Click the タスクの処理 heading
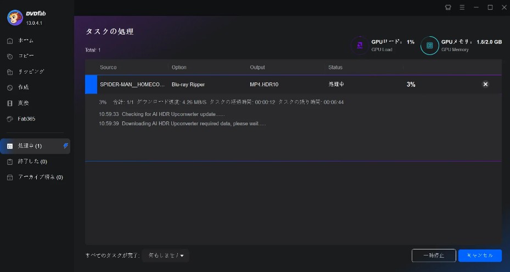Screen dimensions: 510x272 (x=110, y=32)
